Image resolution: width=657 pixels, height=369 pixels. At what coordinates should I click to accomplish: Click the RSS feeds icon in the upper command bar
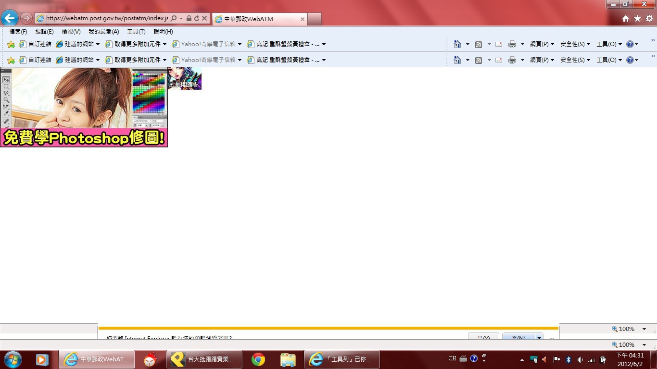click(479, 44)
